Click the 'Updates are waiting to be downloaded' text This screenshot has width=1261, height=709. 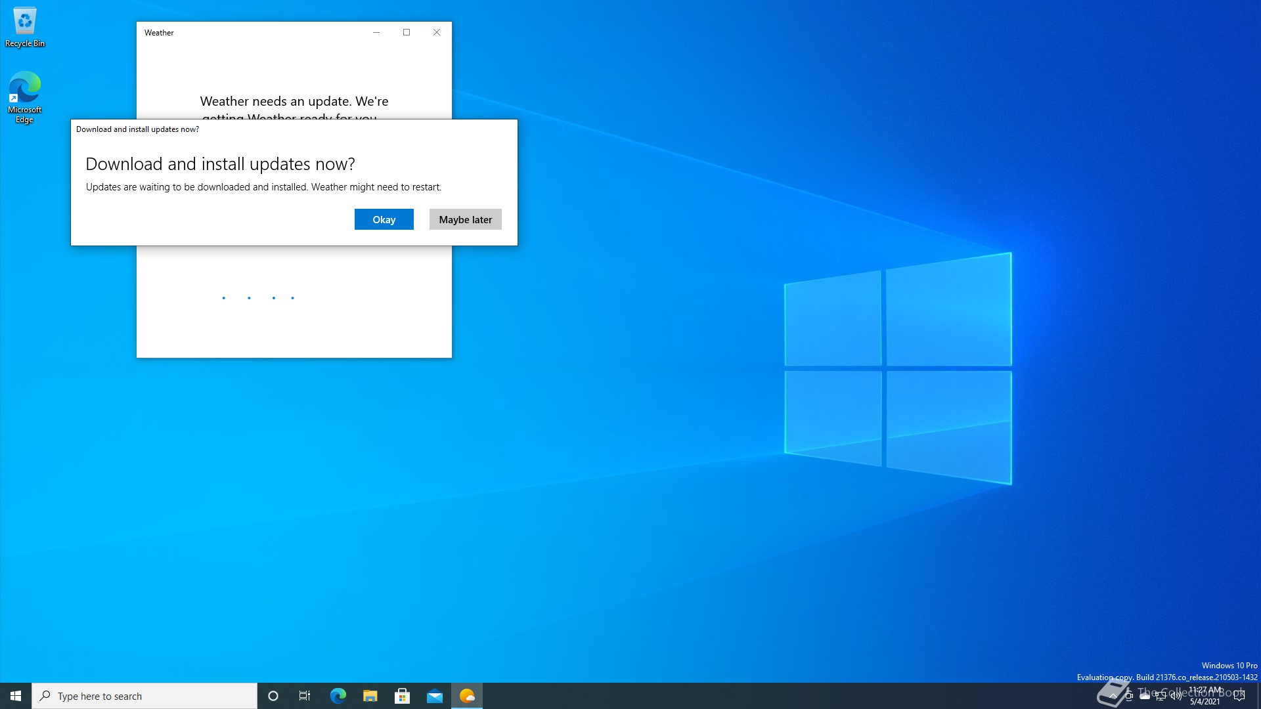click(263, 187)
